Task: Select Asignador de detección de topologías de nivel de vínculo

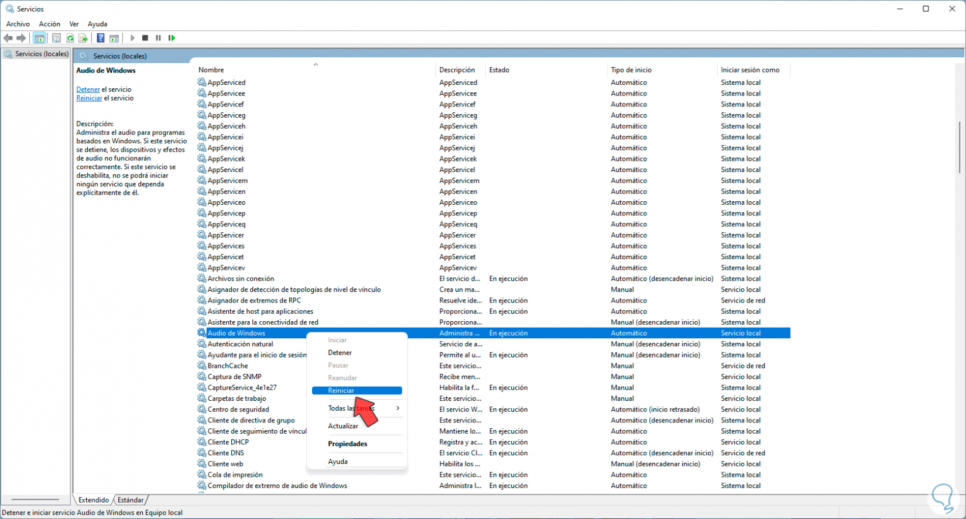Action: pos(294,290)
